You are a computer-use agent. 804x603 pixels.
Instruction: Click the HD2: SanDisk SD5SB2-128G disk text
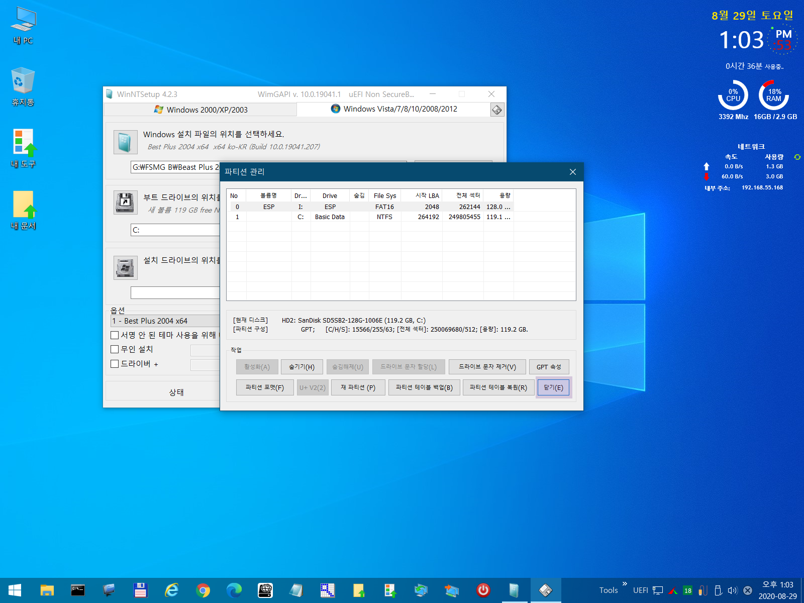[x=353, y=320]
